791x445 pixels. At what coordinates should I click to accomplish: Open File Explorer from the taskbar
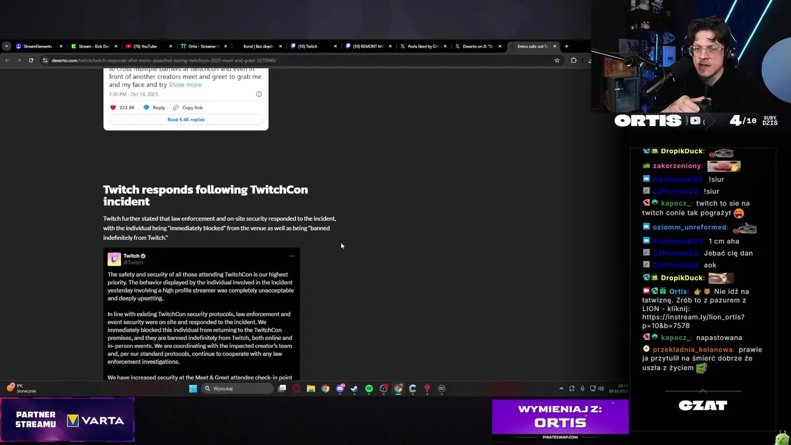[x=311, y=389]
